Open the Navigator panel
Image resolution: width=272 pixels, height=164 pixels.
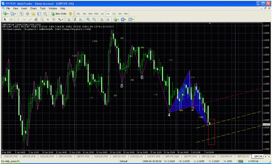click(x=34, y=14)
